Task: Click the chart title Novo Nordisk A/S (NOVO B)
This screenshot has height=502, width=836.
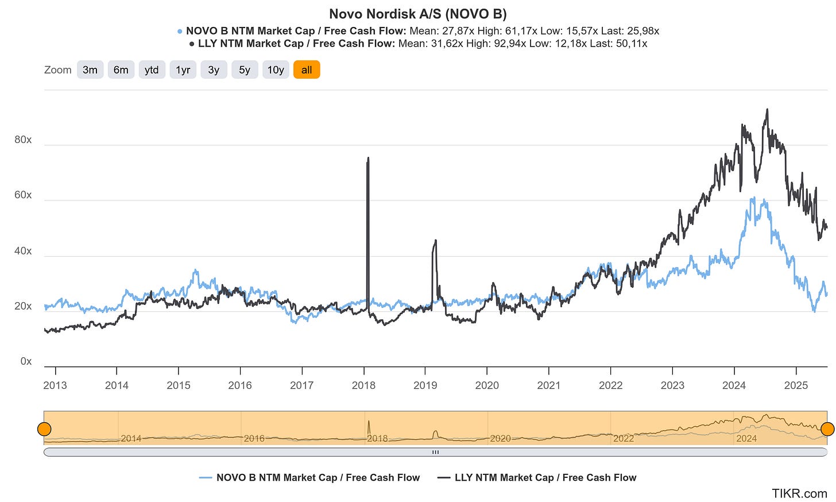Action: click(418, 14)
